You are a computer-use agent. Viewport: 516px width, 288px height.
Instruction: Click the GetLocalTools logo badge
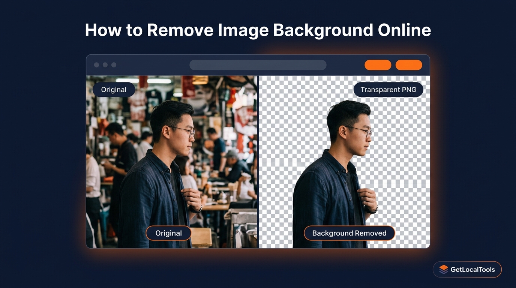pyautogui.click(x=467, y=269)
